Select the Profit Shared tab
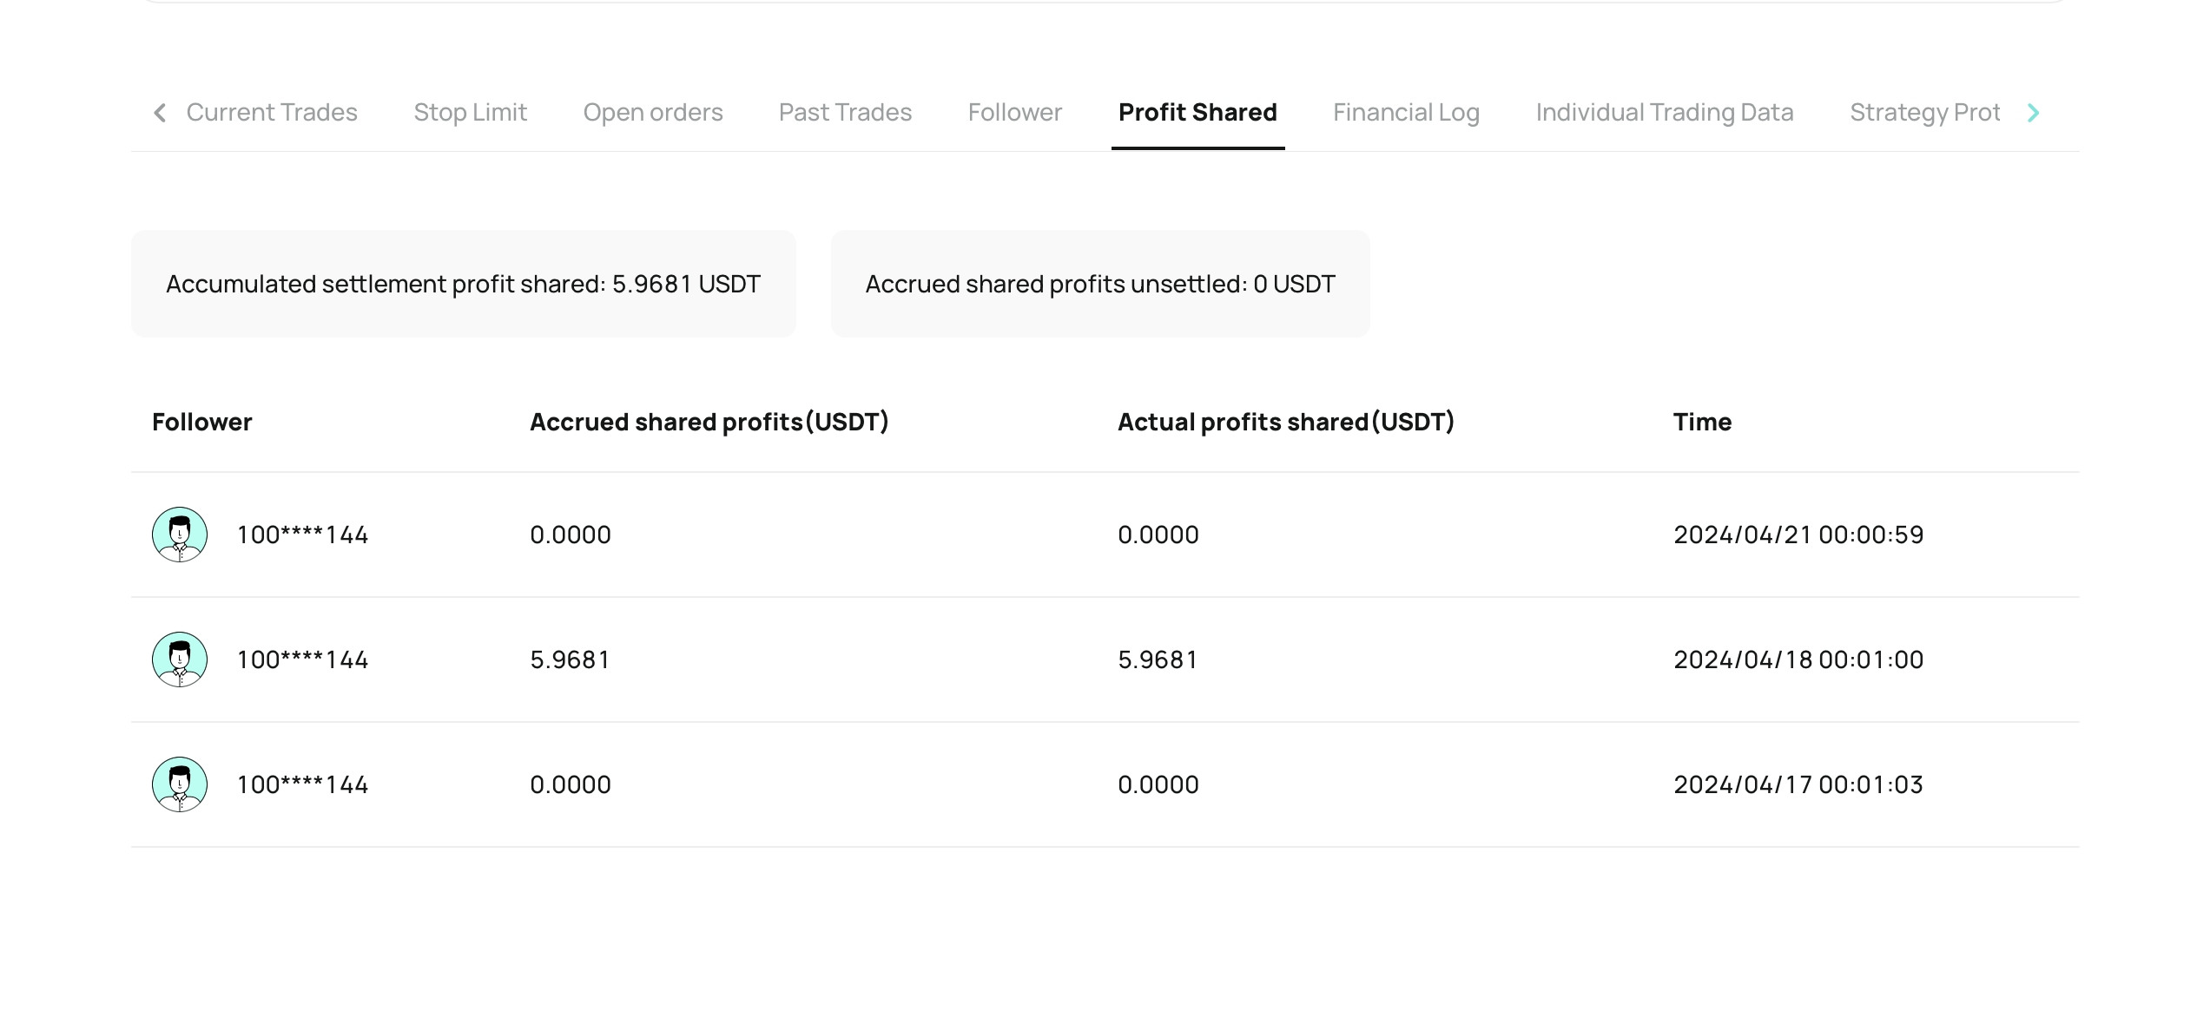Screen dimensions: 2197x1017 pyautogui.click(x=1197, y=112)
